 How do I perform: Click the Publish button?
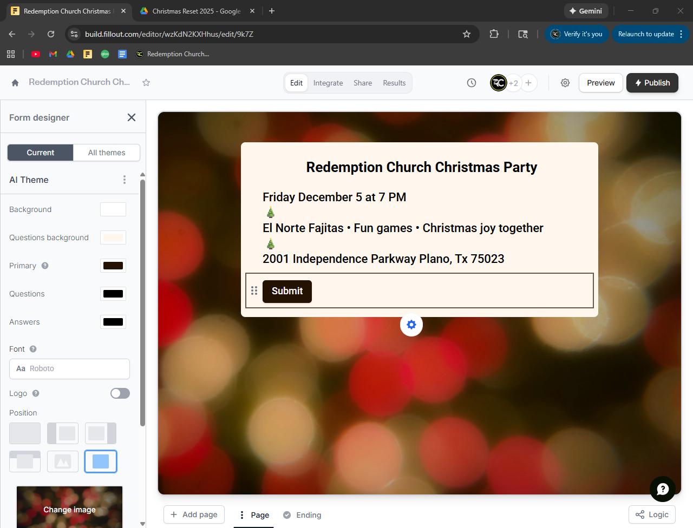tap(652, 83)
